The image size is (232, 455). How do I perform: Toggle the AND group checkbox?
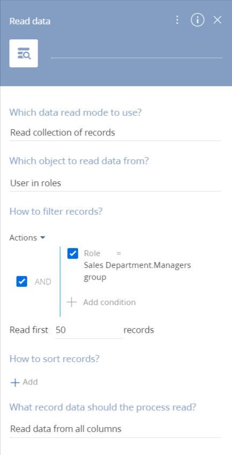click(21, 282)
